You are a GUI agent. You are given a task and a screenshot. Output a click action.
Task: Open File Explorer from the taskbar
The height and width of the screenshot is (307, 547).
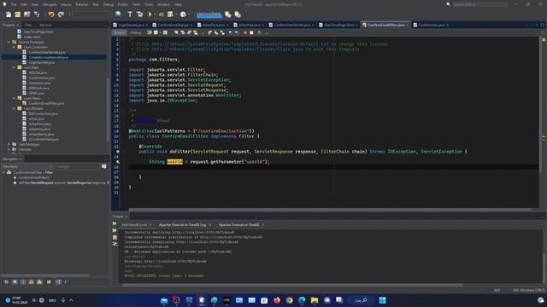315,300
